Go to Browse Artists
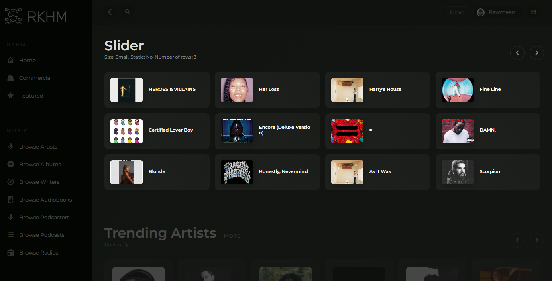This screenshot has width=552, height=281. 38,147
